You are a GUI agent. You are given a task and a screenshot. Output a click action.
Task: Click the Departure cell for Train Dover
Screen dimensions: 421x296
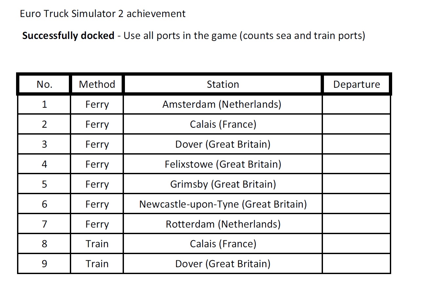pos(356,264)
